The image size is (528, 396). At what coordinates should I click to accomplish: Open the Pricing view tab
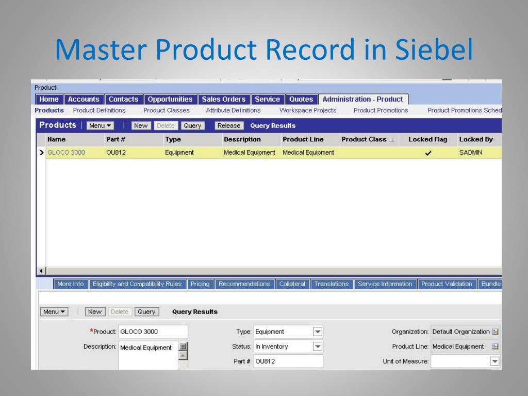point(200,284)
